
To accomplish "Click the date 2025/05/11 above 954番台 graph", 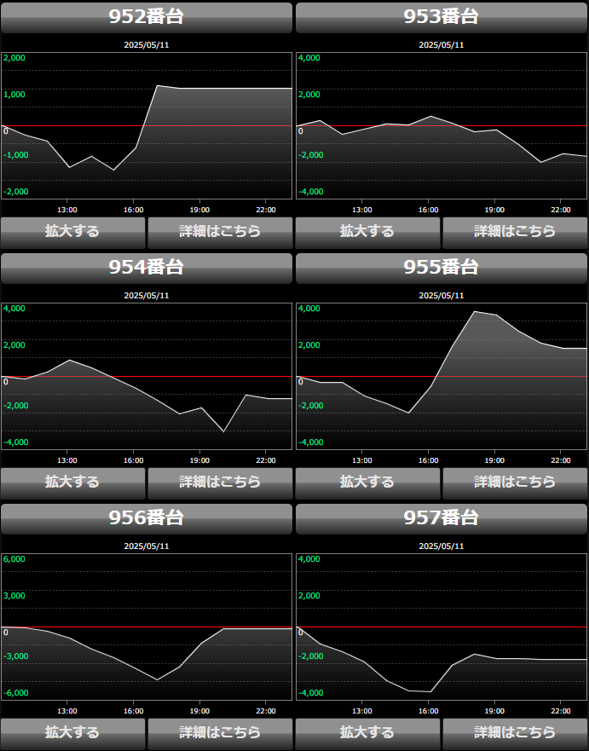I will tap(147, 296).
